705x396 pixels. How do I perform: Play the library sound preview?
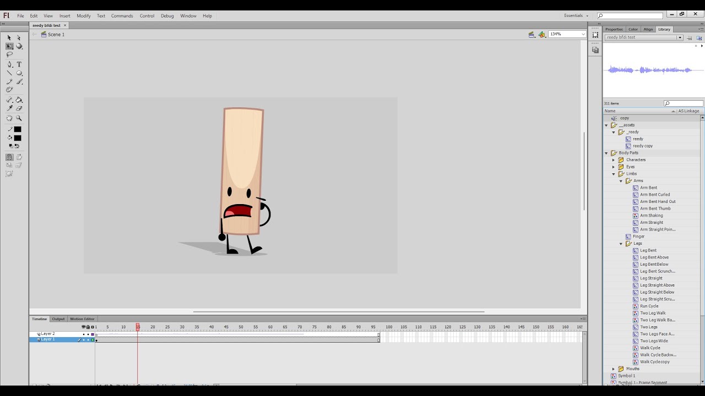click(x=702, y=46)
